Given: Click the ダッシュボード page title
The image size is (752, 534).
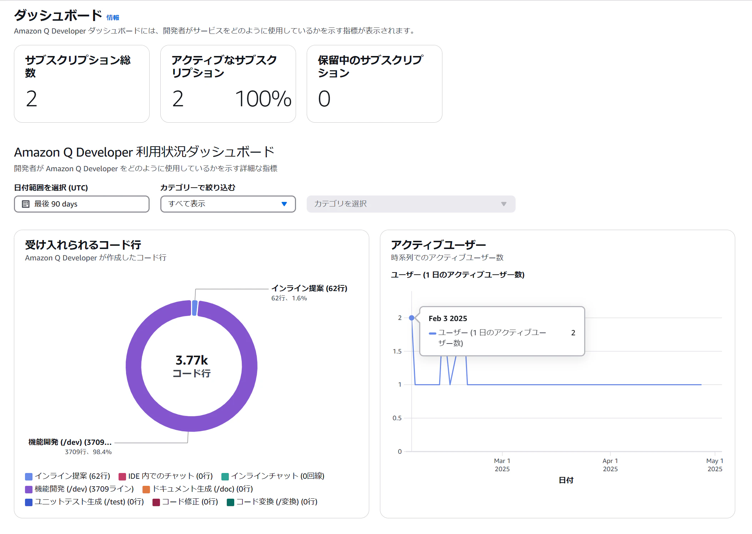Looking at the screenshot, I should [x=58, y=16].
